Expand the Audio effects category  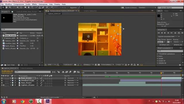158,56
